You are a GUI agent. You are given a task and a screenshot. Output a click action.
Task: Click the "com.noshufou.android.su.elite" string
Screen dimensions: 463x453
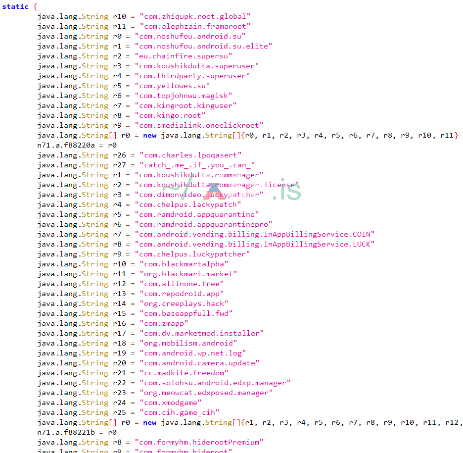click(x=203, y=47)
